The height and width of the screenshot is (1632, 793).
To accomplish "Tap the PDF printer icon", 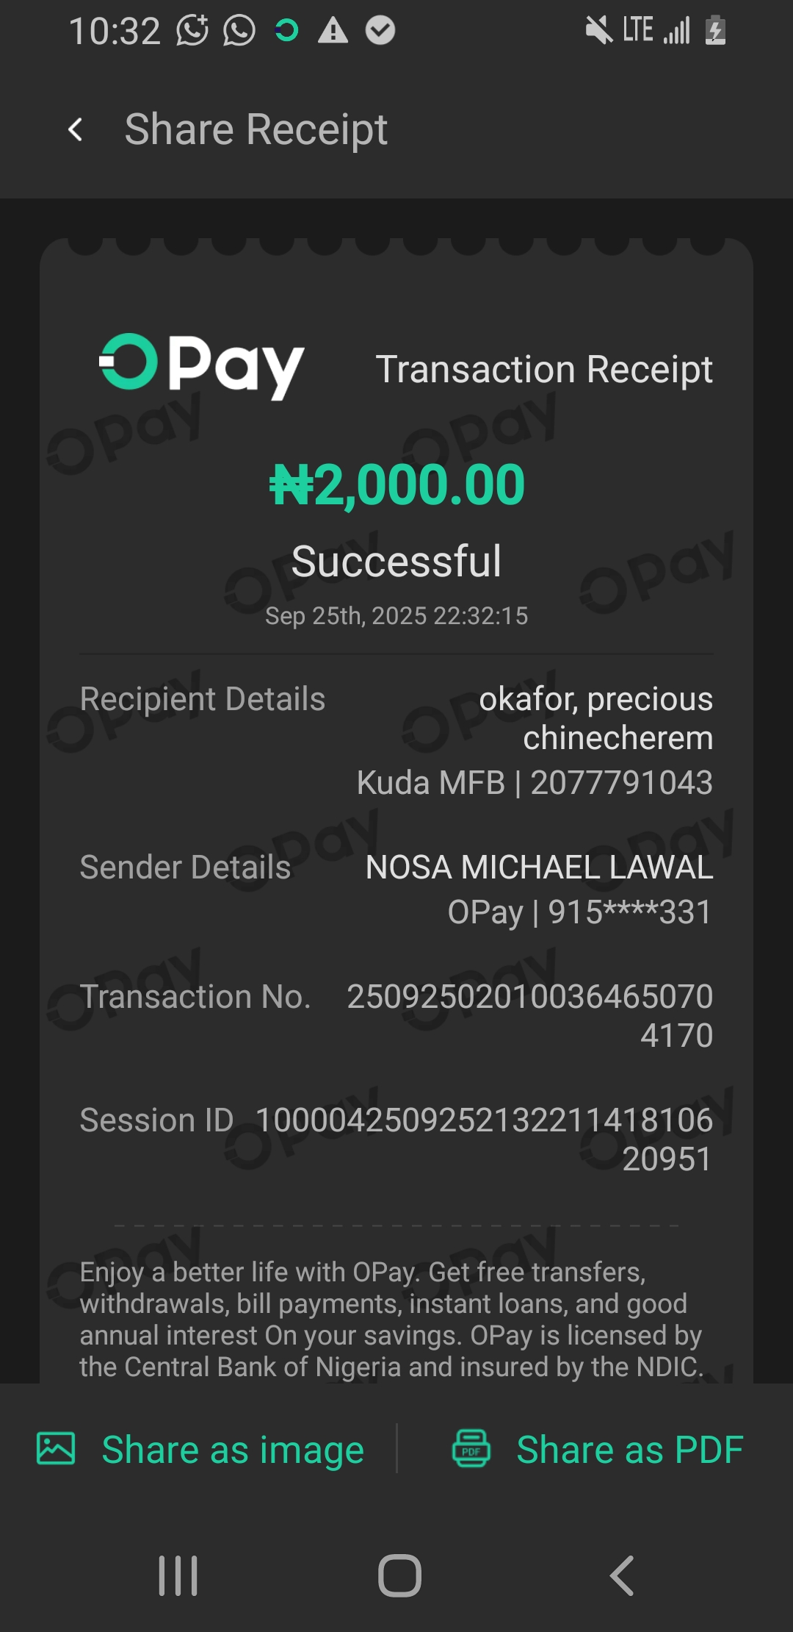I will coord(471,1448).
